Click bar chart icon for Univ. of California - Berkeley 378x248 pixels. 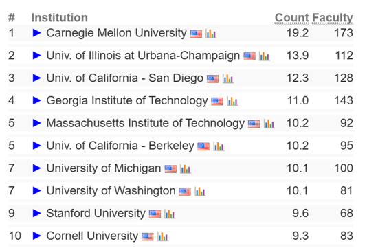[219, 146]
